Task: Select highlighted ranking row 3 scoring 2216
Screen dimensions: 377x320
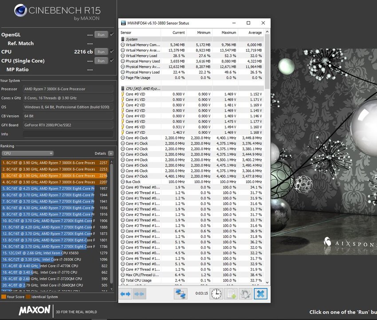Action: (x=55, y=176)
